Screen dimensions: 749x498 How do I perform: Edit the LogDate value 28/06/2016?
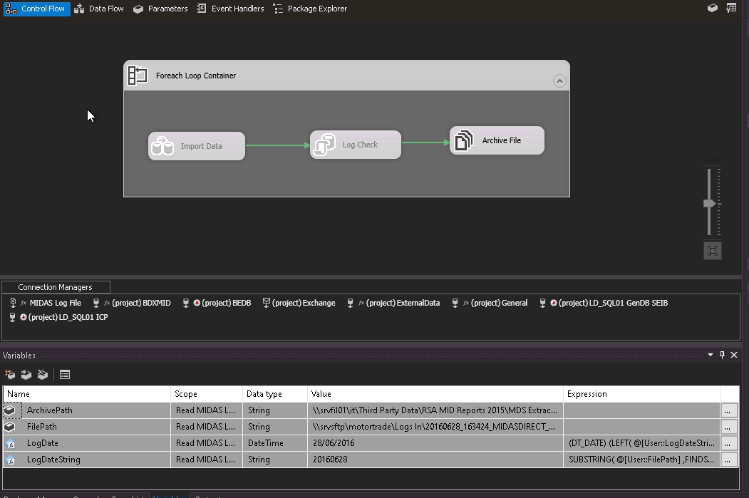click(435, 443)
